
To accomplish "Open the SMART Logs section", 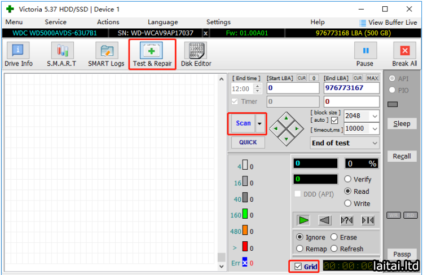I will click(x=106, y=55).
